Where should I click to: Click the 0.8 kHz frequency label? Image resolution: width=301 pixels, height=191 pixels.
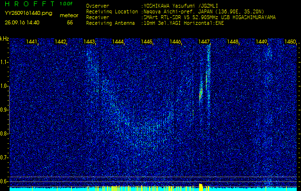pyautogui.click(x=4, y=134)
